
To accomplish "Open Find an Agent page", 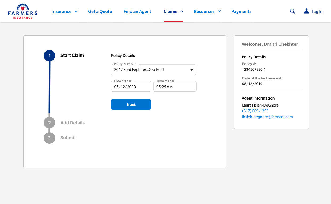I will [x=137, y=11].
